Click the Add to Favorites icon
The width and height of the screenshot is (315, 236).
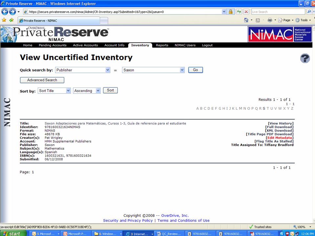click(11, 20)
